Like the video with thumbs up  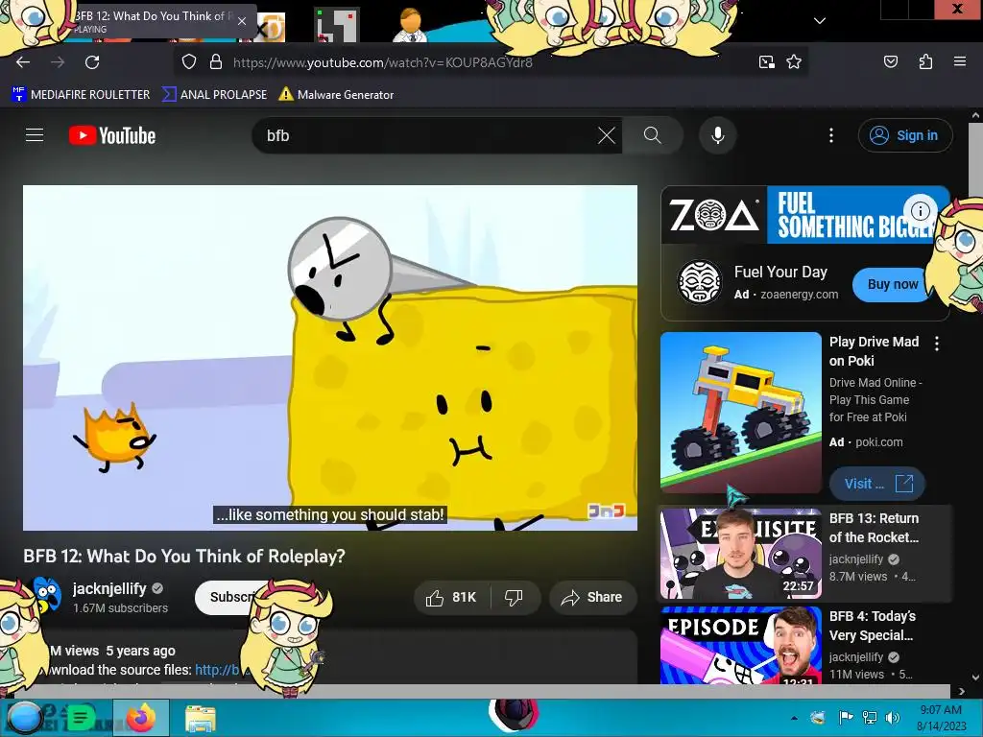[451, 597]
